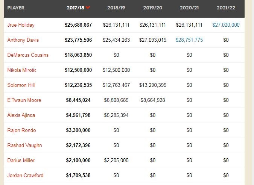254x185 pixels.
Task: View Jordan Crawford's player page
Action: coord(25,175)
